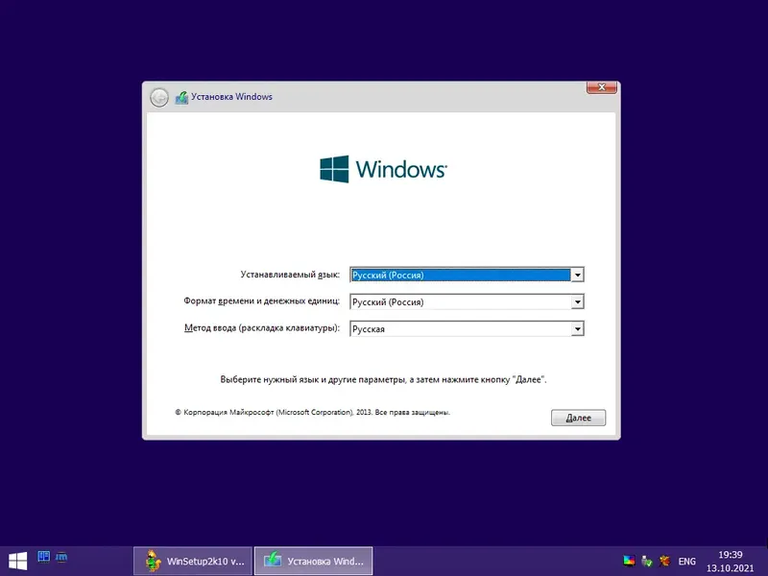Open the display color settings tray icon
The height and width of the screenshot is (576, 768).
(x=629, y=561)
